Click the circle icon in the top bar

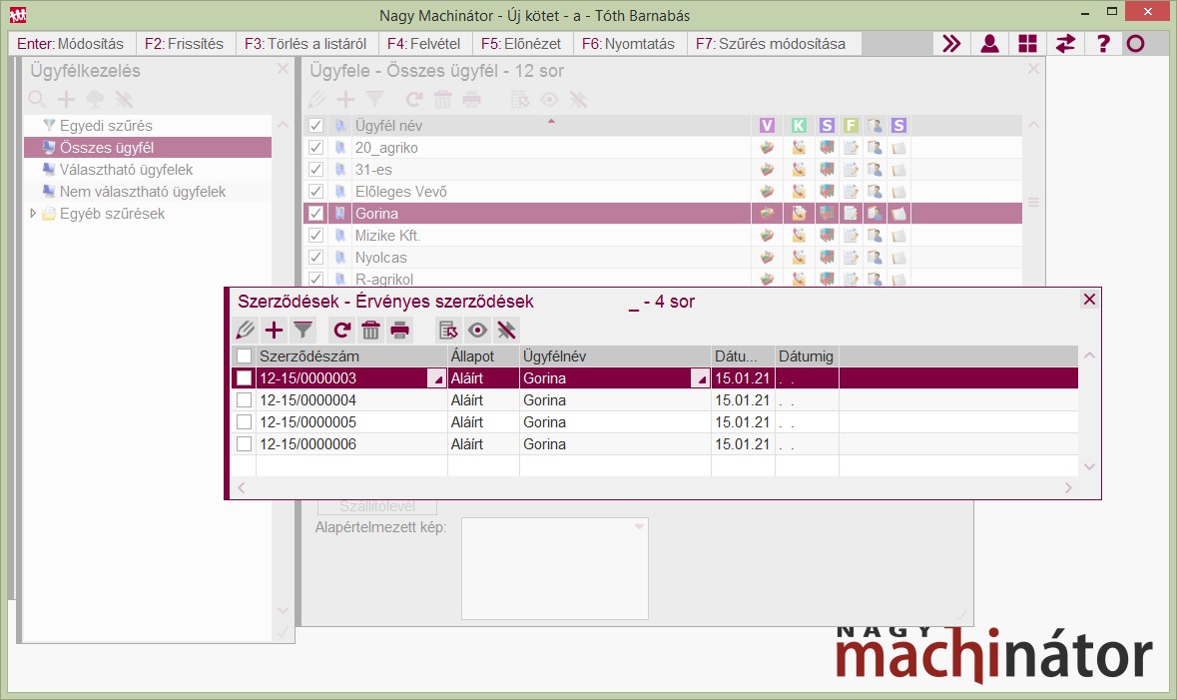point(1136,44)
